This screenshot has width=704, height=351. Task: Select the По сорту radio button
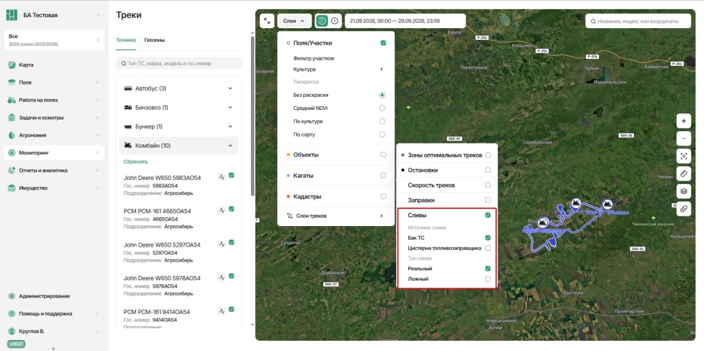382,134
